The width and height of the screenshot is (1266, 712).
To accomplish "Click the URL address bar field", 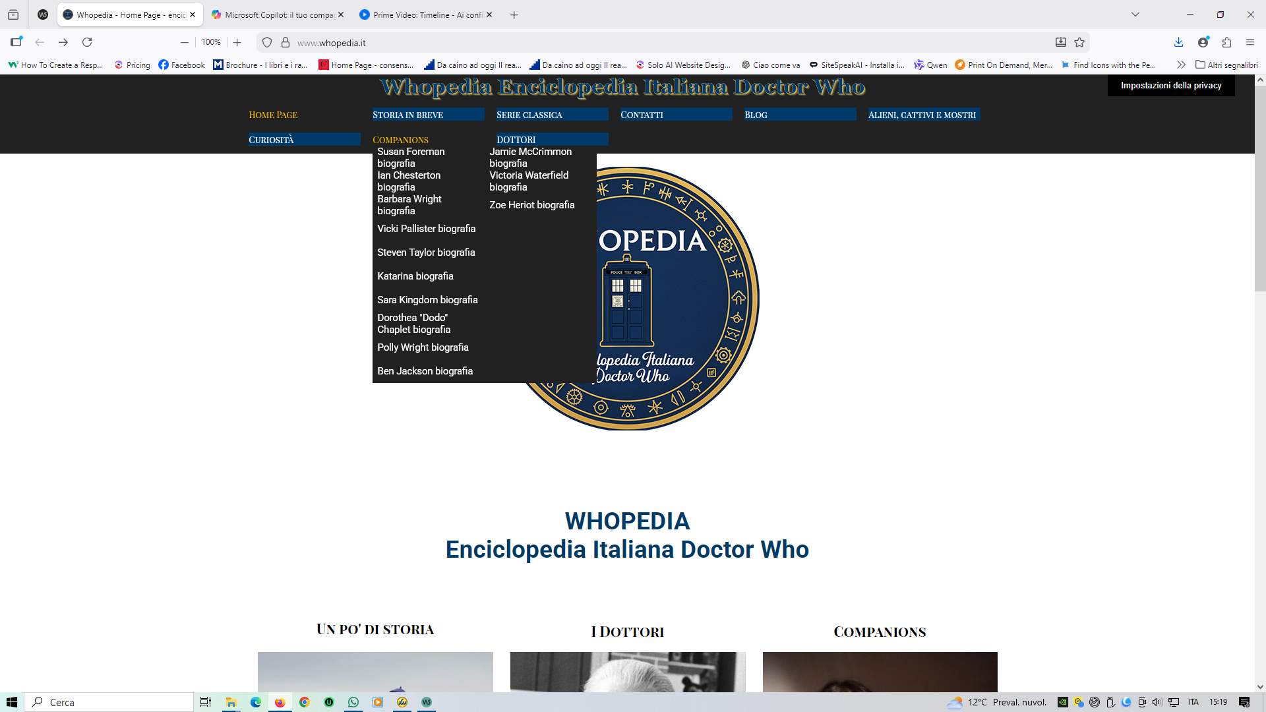I will [659, 43].
